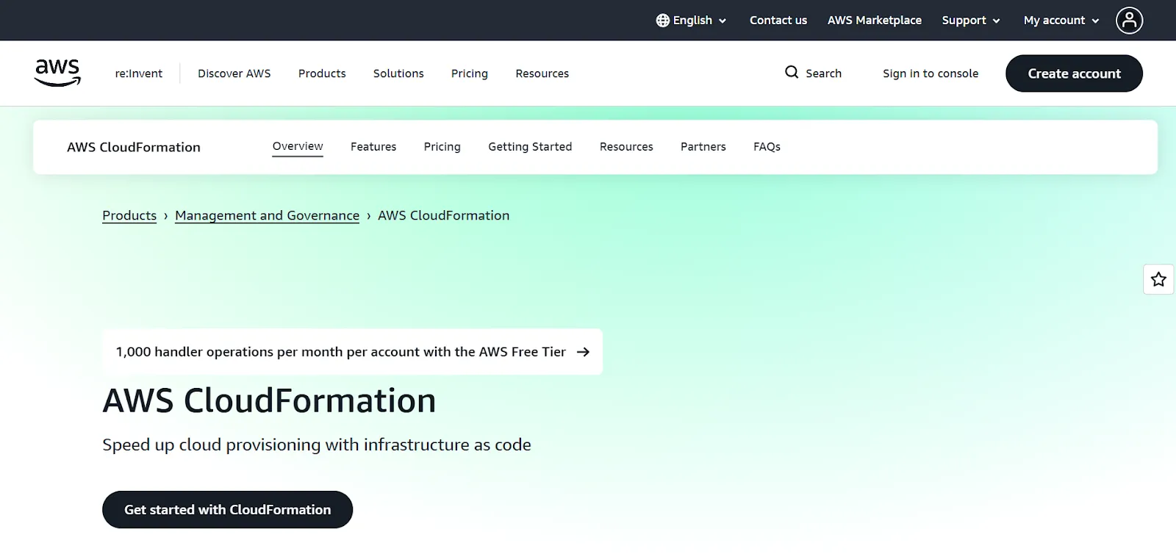This screenshot has width=1176, height=554.
Task: Open the 1,000 handler operations Free Tier banner
Action: [x=353, y=352]
